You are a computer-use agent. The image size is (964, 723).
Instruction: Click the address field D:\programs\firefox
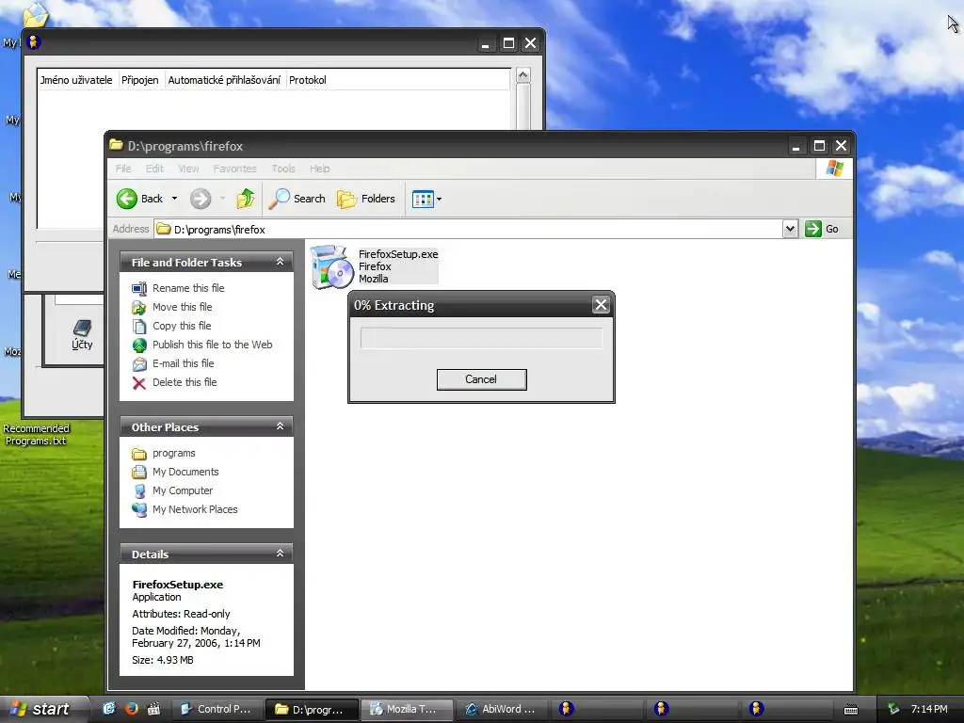click(x=469, y=229)
